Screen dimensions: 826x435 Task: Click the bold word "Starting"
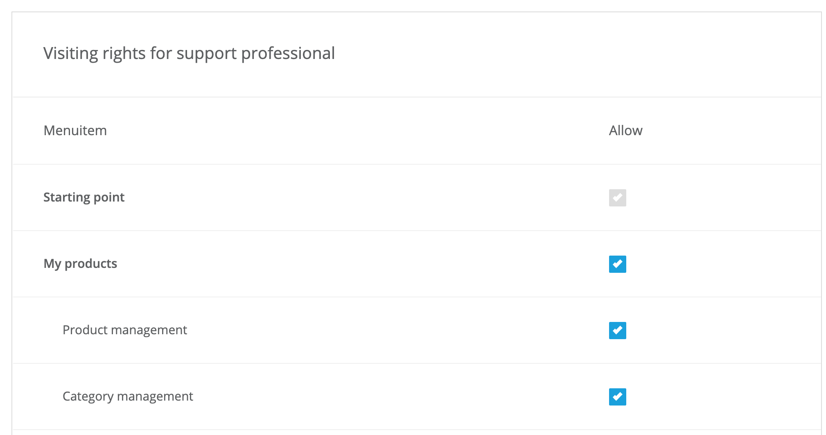tap(67, 197)
